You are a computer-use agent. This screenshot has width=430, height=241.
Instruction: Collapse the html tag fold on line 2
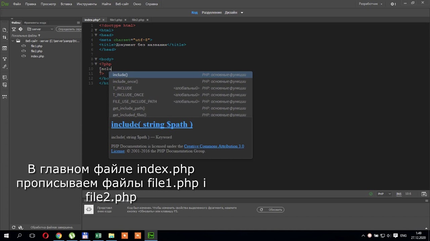(96, 30)
